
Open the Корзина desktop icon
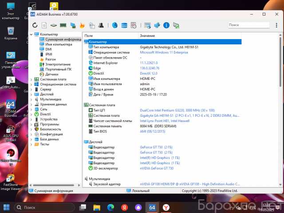pos(11,33)
